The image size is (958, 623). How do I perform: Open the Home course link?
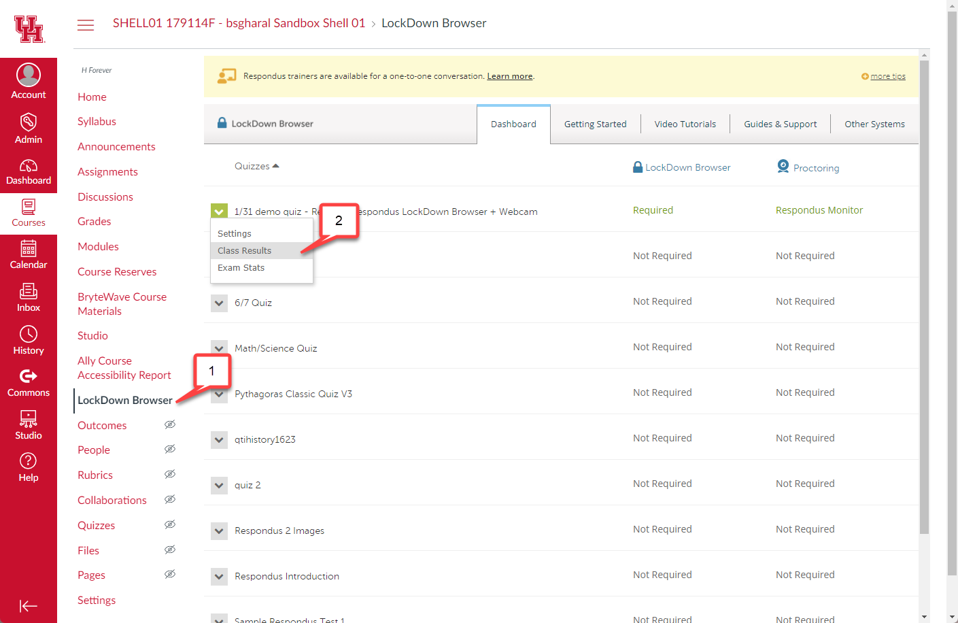92,97
